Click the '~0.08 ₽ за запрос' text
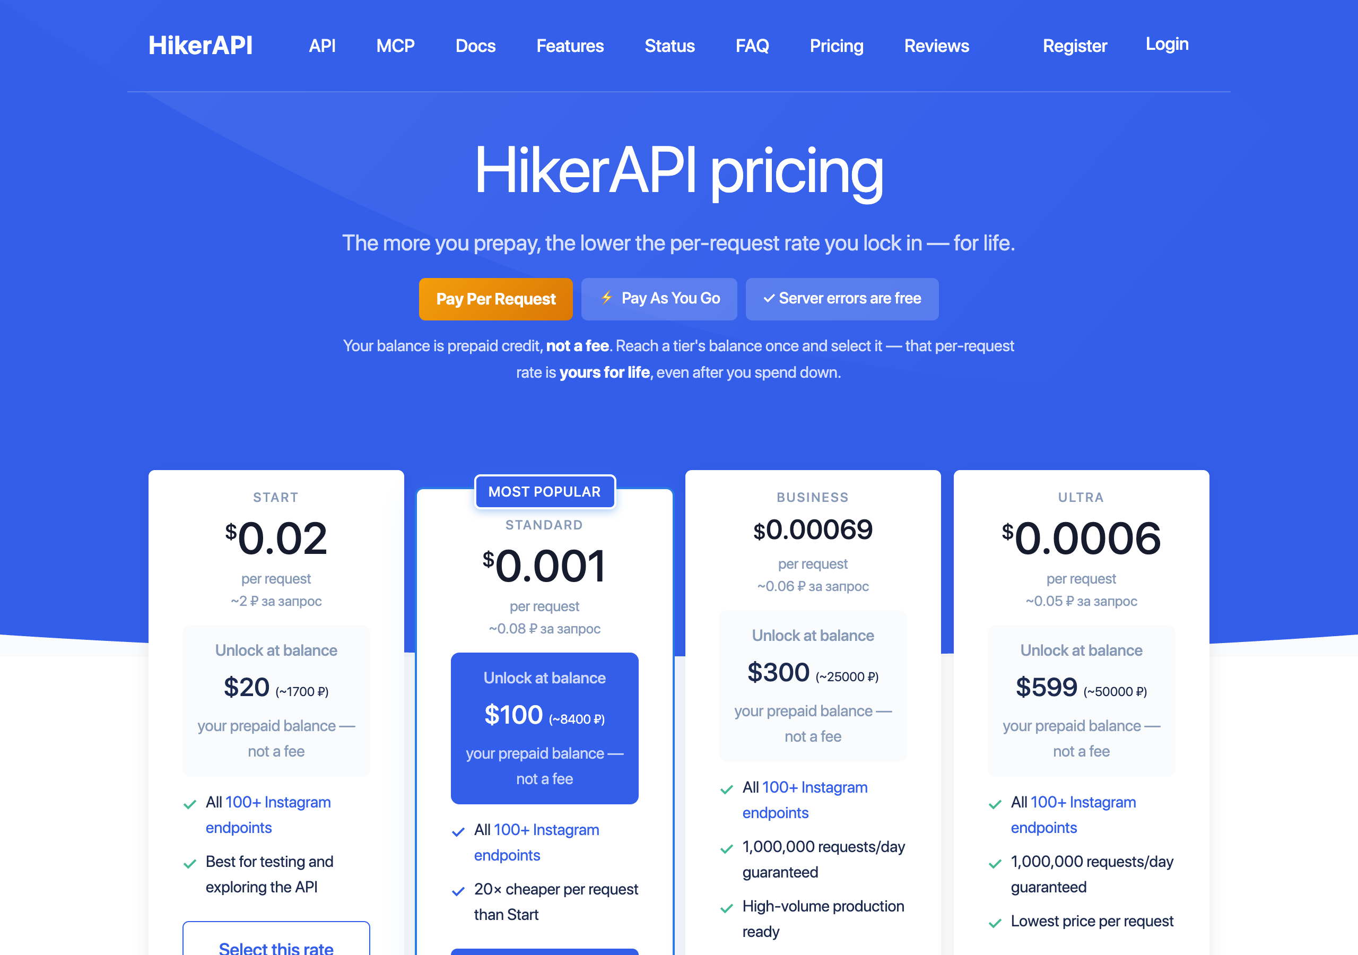1358x955 pixels. click(545, 628)
